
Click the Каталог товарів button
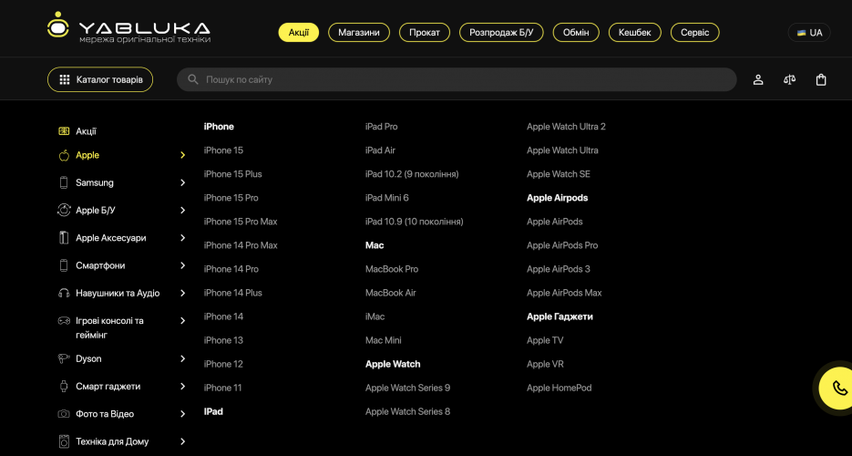100,80
